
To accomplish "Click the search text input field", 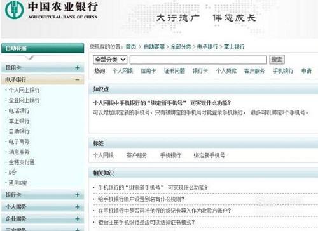I will [198, 60].
